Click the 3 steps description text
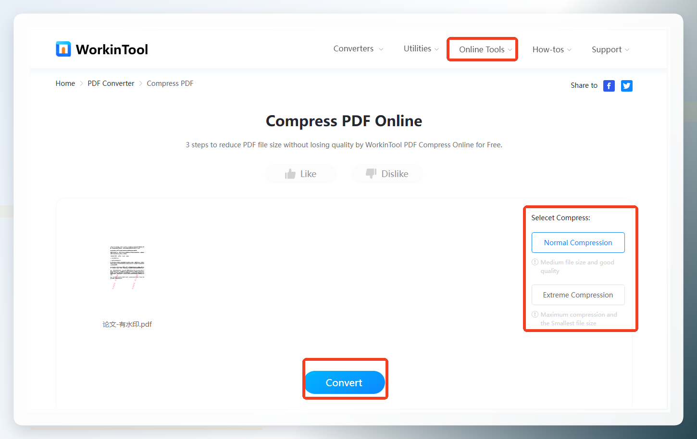This screenshot has height=439, width=697. click(344, 145)
